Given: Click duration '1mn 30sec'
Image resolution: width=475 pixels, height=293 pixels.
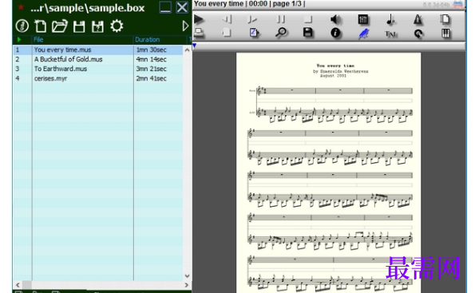Looking at the screenshot, I should (x=151, y=49).
